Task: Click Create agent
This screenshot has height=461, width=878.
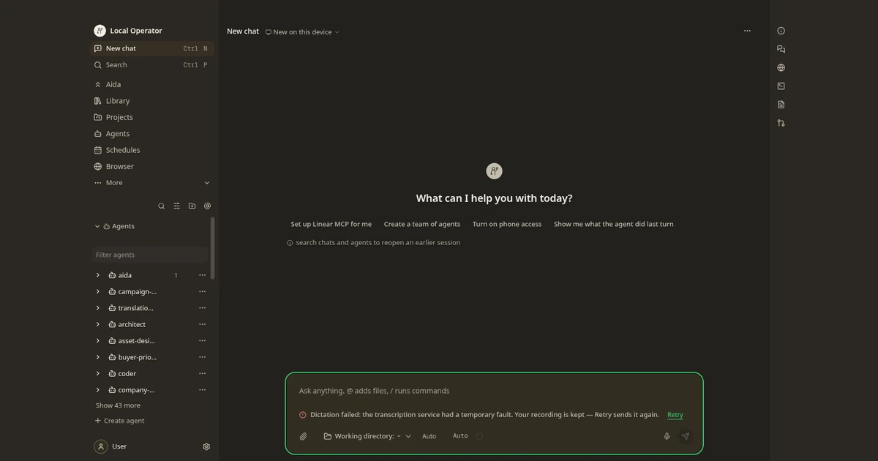Action: [119, 421]
